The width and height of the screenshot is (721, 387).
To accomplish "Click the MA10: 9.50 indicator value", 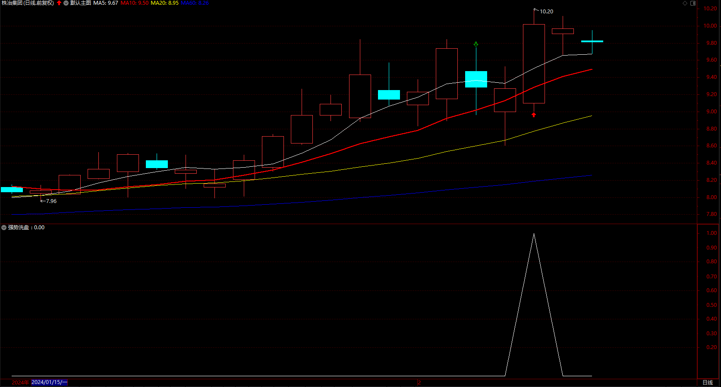I will pos(135,3).
